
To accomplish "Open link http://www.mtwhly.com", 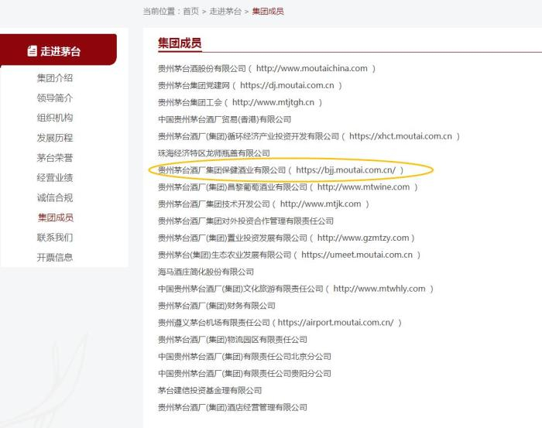I will click(379, 289).
